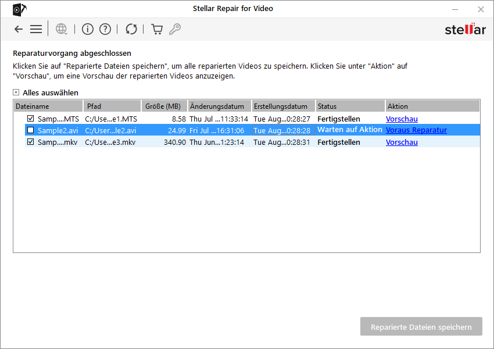Screen dimensions: 494x349
Task: Select the Samp....mkv file name
Action: [x=58, y=142]
